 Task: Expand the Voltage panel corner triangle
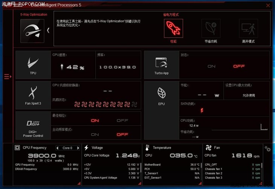[x=140, y=183]
